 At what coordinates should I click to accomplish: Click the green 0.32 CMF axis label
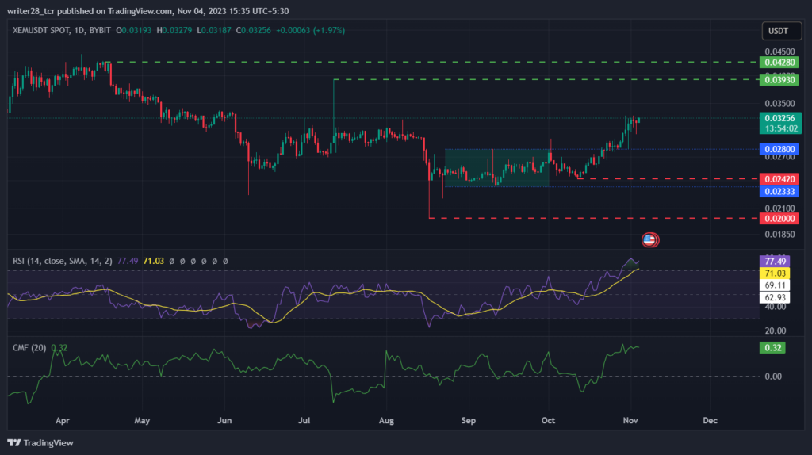(772, 347)
